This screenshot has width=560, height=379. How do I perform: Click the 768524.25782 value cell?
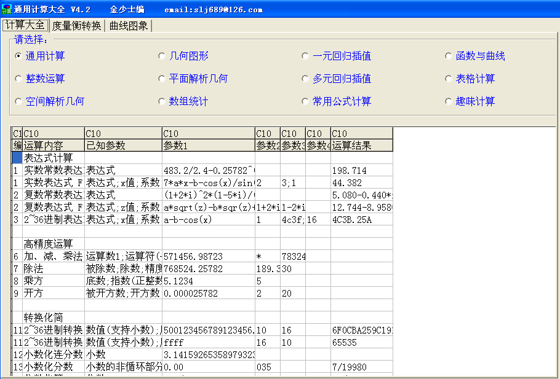point(209,269)
